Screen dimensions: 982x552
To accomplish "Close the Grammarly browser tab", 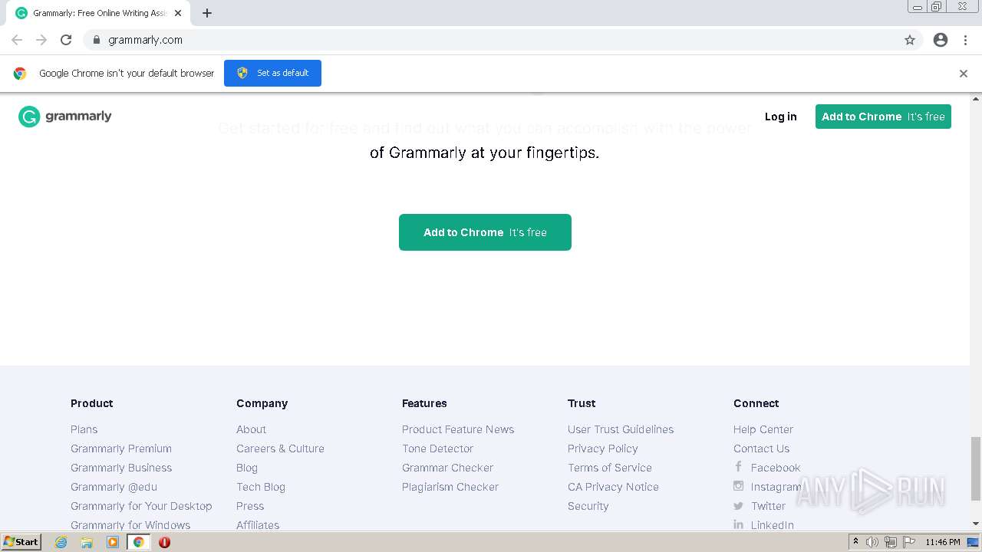I will pos(178,13).
